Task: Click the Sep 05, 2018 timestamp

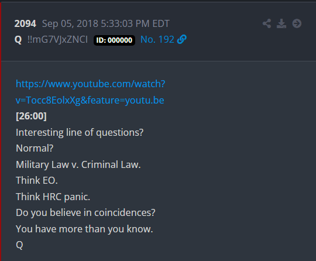Action: 106,24
